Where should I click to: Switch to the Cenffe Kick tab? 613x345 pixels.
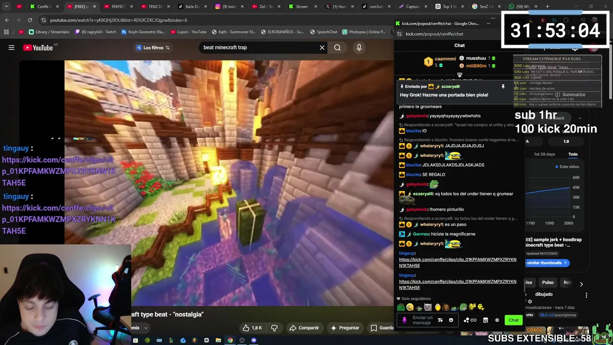click(43, 6)
